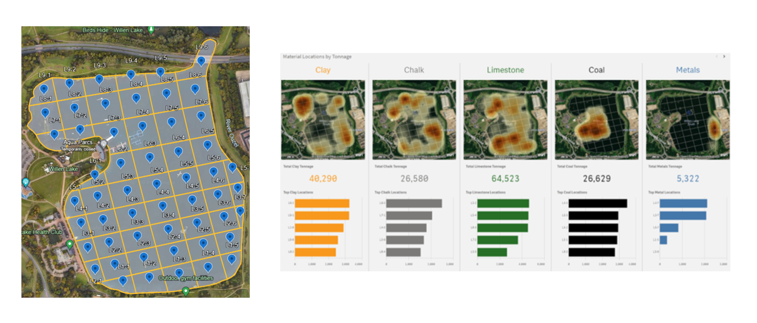Select the Metals column heading
The height and width of the screenshot is (323, 757).
click(688, 70)
